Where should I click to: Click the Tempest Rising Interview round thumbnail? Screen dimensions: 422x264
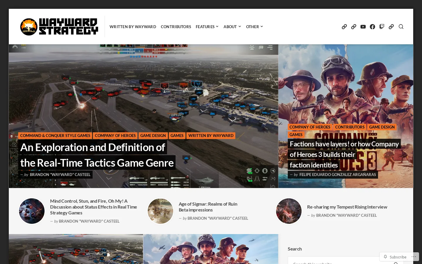[x=289, y=211]
